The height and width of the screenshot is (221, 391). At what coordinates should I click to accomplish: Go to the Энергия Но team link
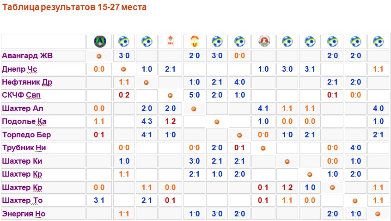coord(24,214)
